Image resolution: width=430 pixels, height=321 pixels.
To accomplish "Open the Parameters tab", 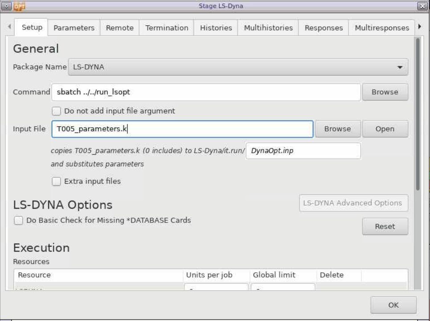I will [x=74, y=28].
